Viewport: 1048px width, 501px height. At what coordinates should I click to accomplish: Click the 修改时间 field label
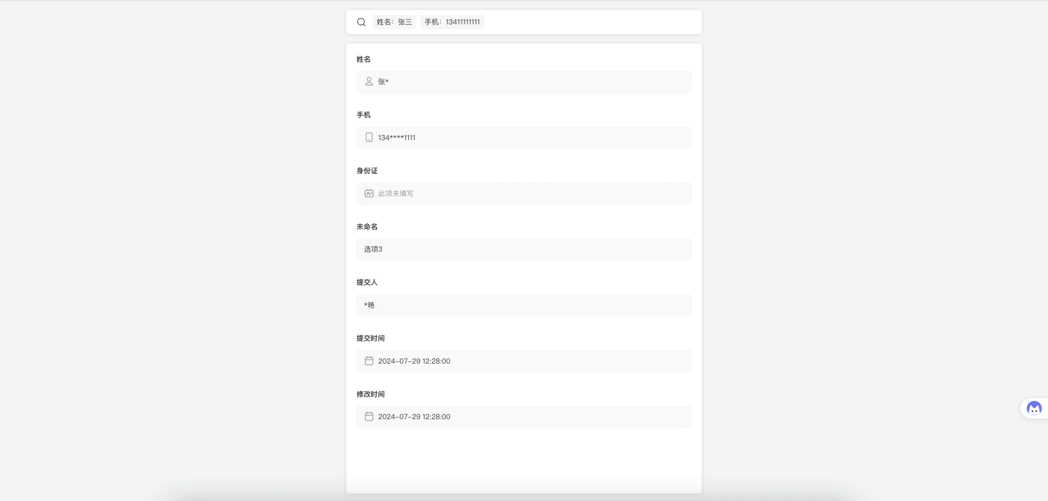coord(370,394)
